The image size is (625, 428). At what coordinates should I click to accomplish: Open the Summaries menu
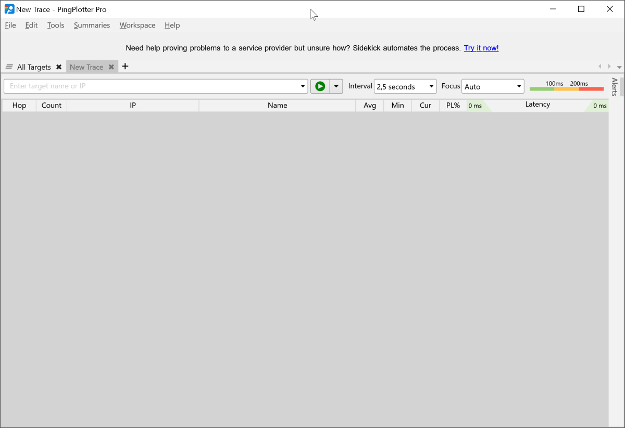92,25
